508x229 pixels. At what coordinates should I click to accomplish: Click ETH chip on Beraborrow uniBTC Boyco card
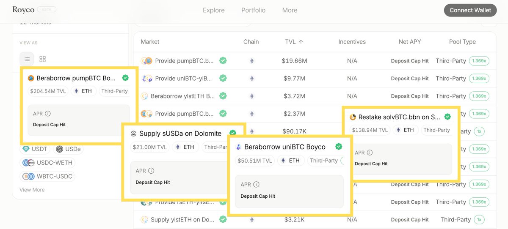[291, 161]
